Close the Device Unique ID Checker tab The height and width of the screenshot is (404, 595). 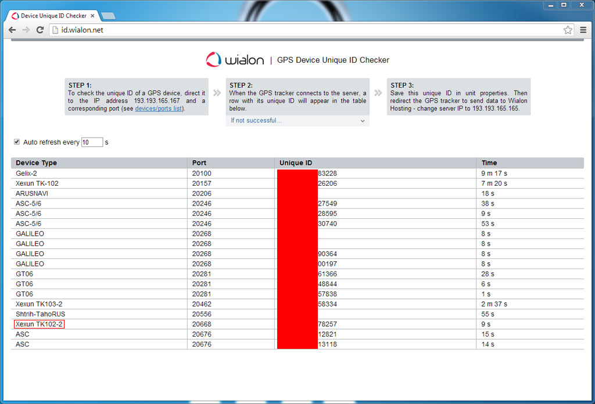(92, 16)
